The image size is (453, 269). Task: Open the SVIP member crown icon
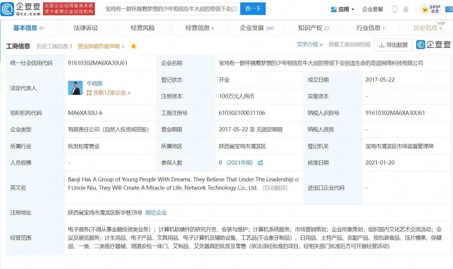[431, 9]
